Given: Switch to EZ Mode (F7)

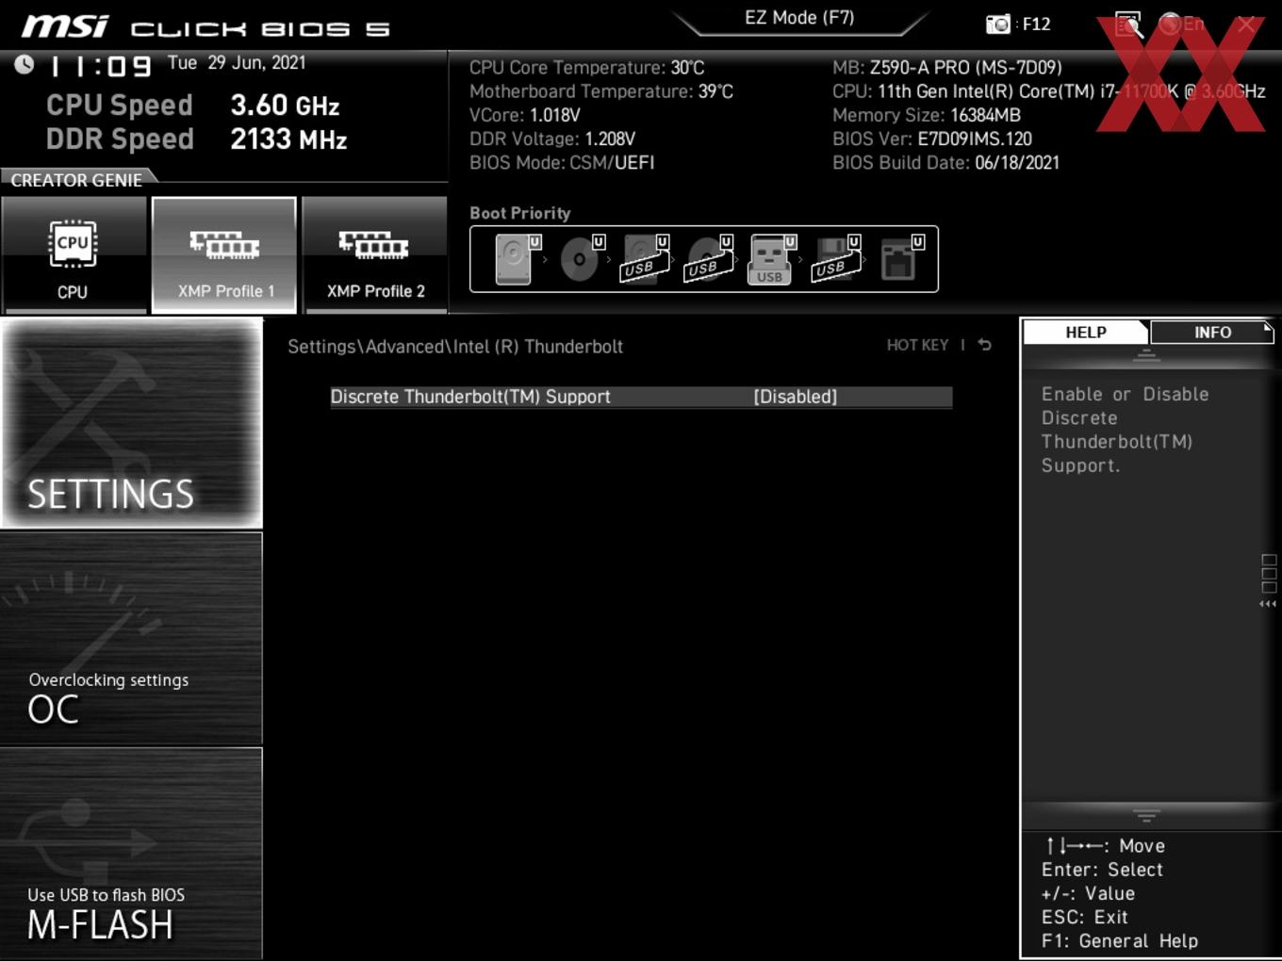Looking at the screenshot, I should (x=799, y=18).
